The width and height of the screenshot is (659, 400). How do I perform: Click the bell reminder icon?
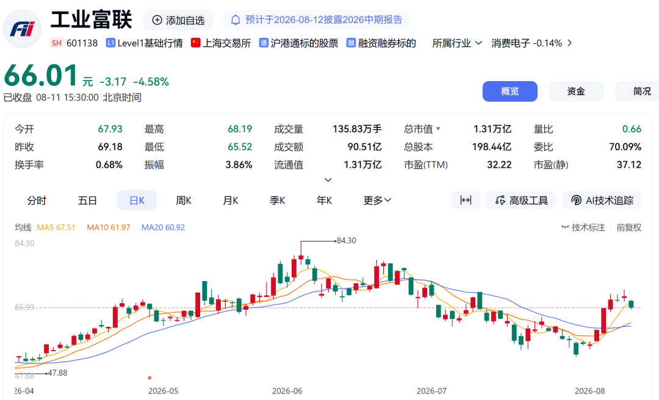pyautogui.click(x=236, y=20)
